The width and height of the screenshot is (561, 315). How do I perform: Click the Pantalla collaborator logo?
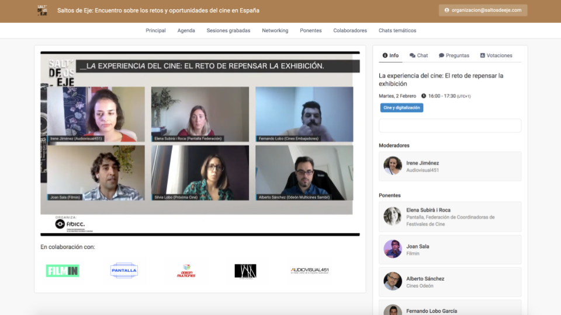[124, 270]
